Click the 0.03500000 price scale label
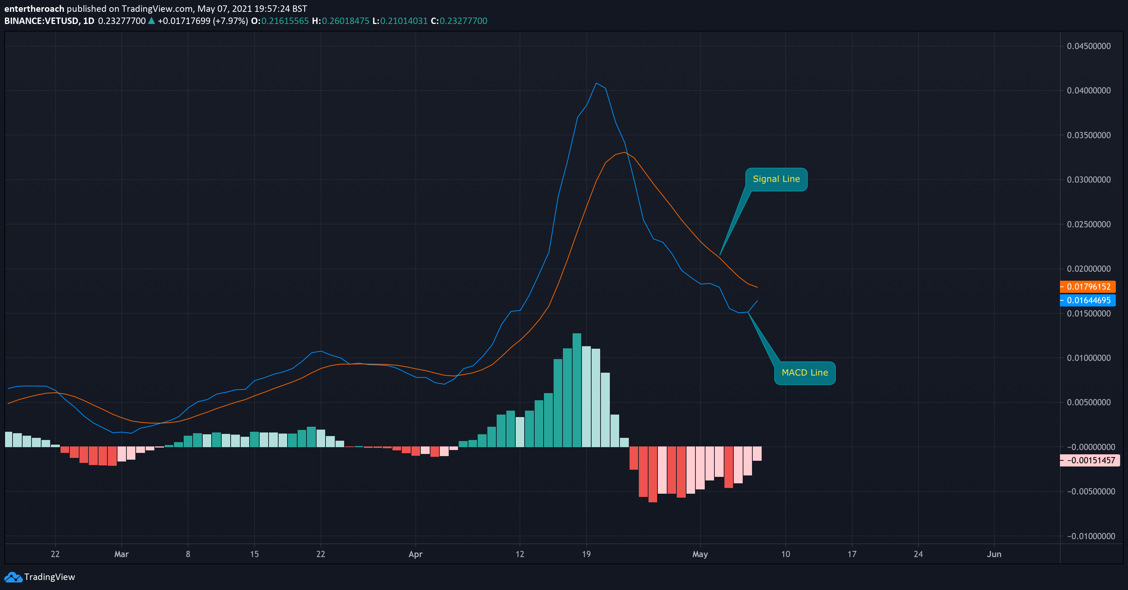Image resolution: width=1128 pixels, height=590 pixels. tap(1089, 135)
